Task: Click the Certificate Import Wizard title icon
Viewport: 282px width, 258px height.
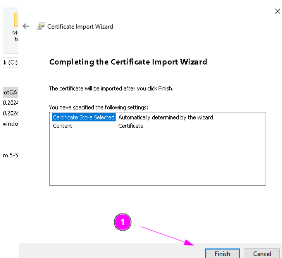Action: pos(40,26)
